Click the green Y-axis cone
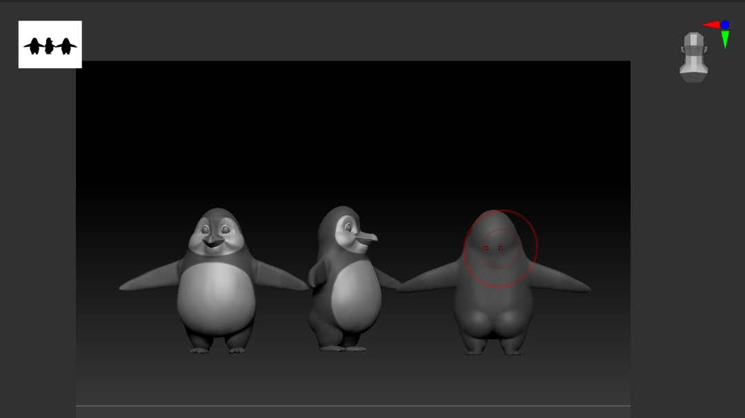This screenshot has height=418, width=745. [725, 39]
